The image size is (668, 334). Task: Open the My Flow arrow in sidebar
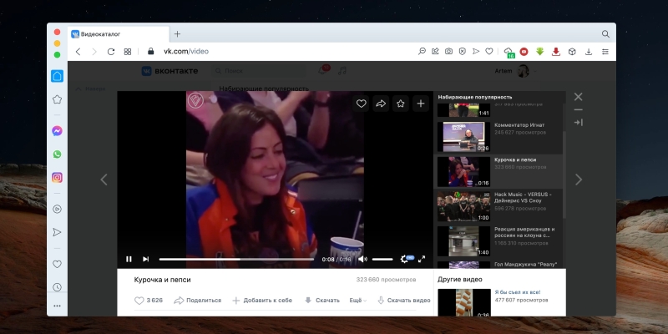(x=57, y=232)
